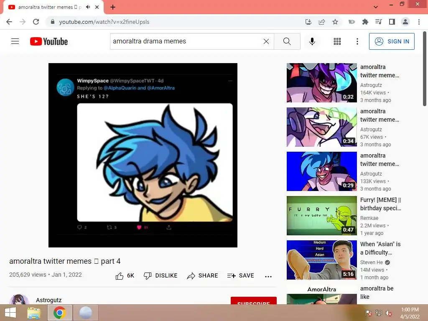This screenshot has height=321, width=428.
Task: Open the volume tray icon
Action: pyautogui.click(x=388, y=313)
